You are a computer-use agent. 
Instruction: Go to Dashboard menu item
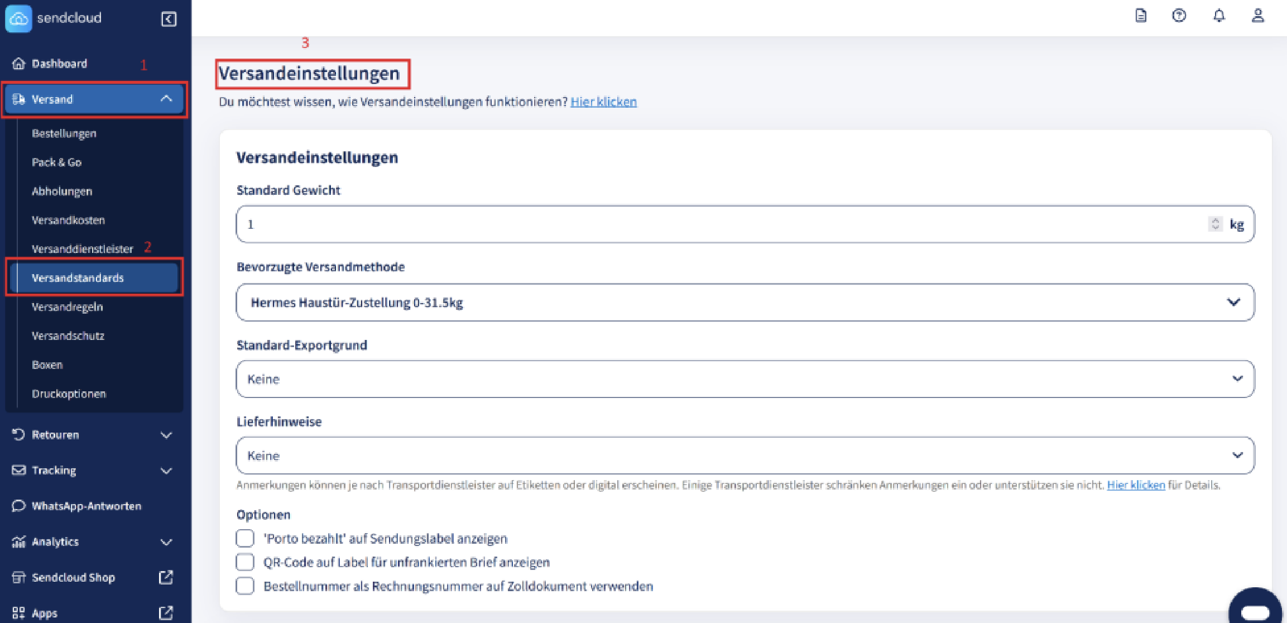59,64
